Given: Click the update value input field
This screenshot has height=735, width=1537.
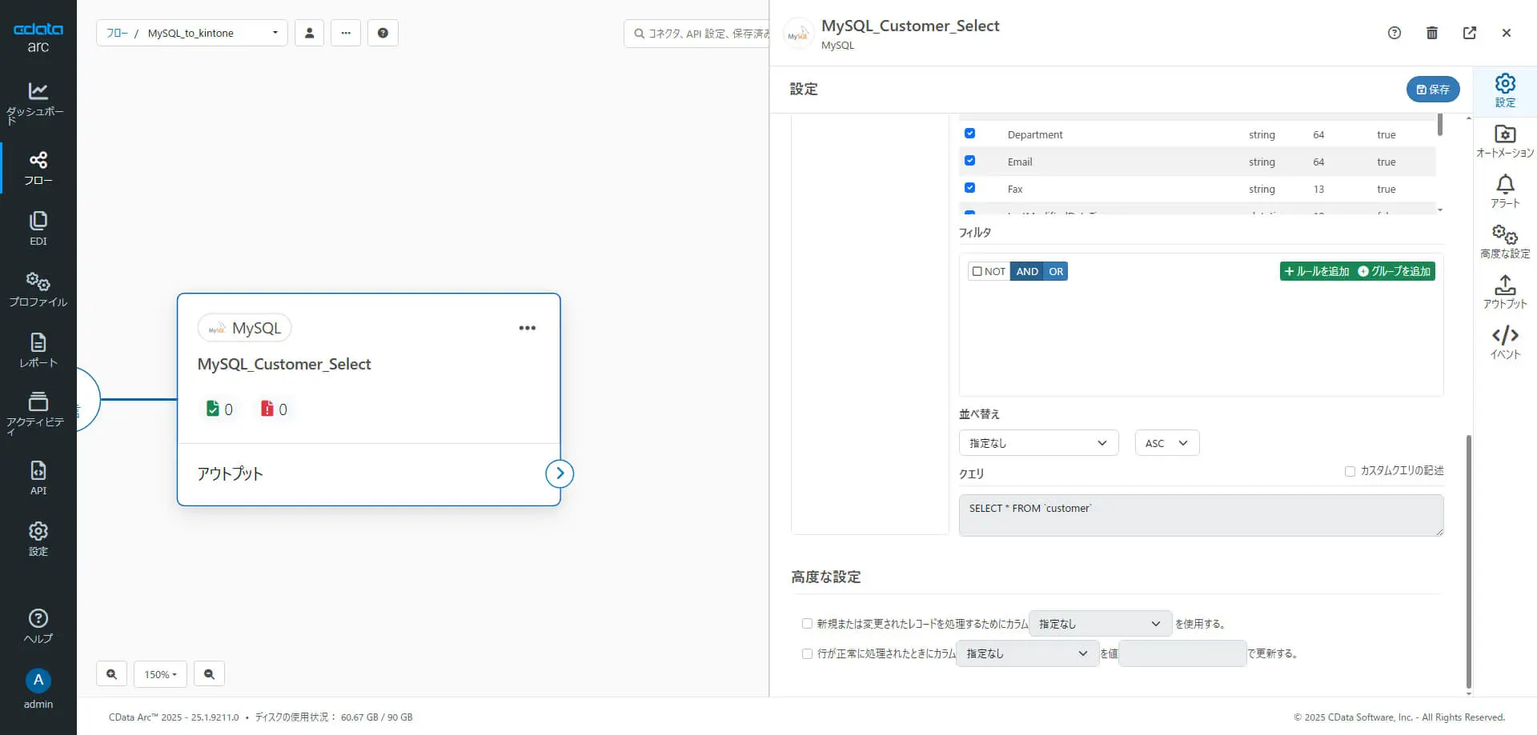Looking at the screenshot, I should pyautogui.click(x=1182, y=653).
